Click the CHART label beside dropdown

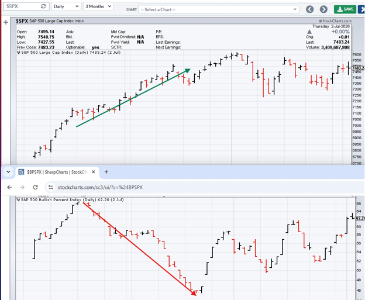point(132,9)
